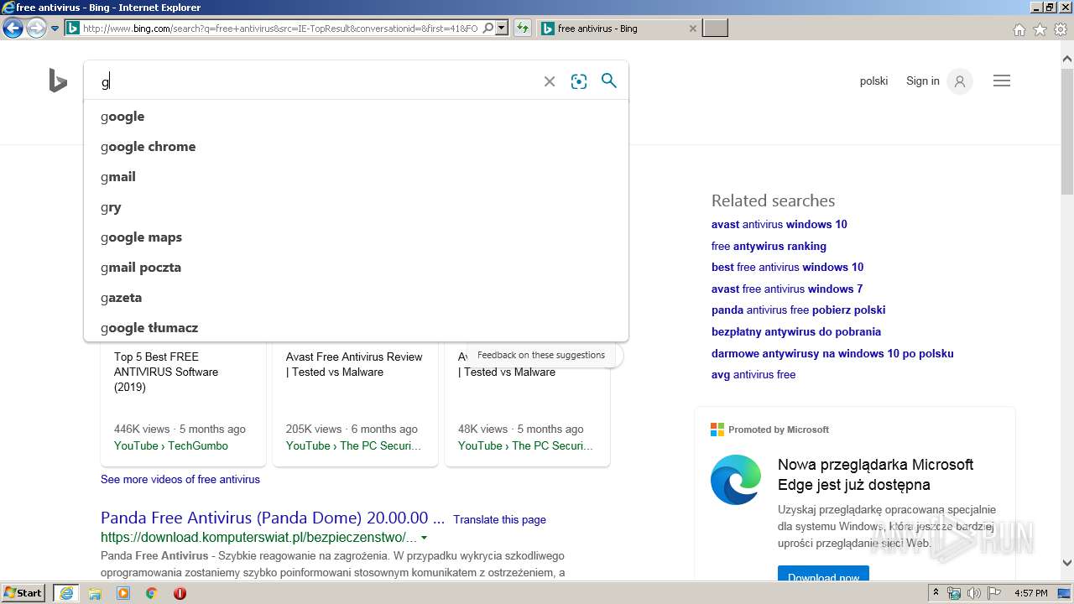
Task: Open 'Panda Free Antivirus (Panda Dome)' result
Action: 273,518
